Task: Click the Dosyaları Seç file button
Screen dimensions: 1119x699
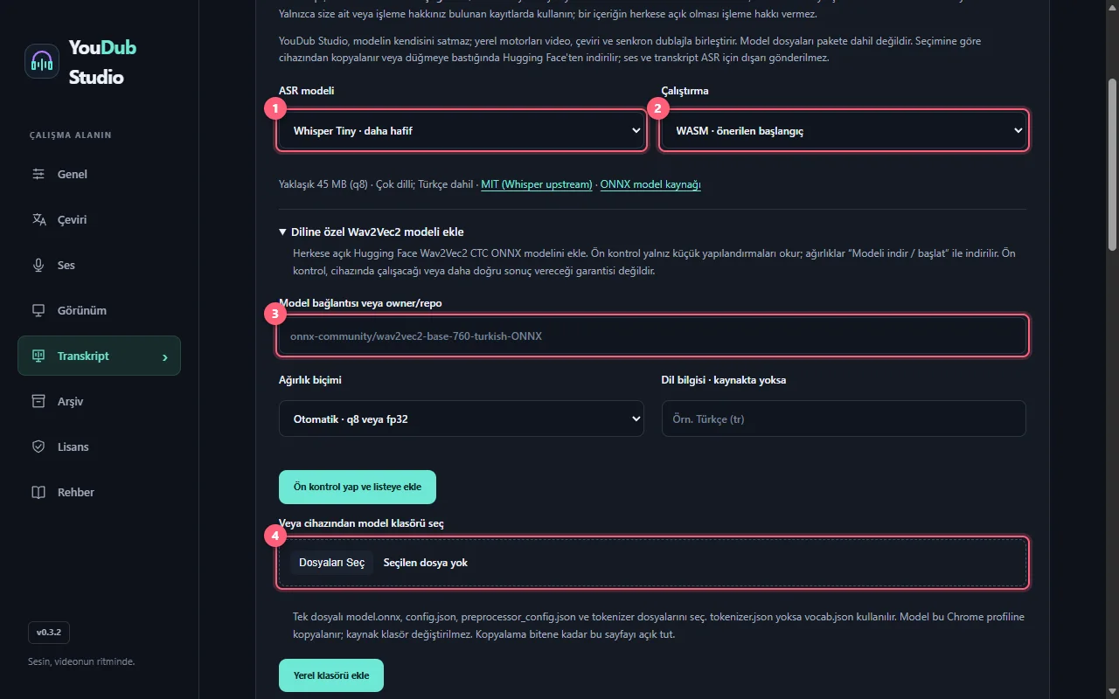Action: tap(332, 563)
